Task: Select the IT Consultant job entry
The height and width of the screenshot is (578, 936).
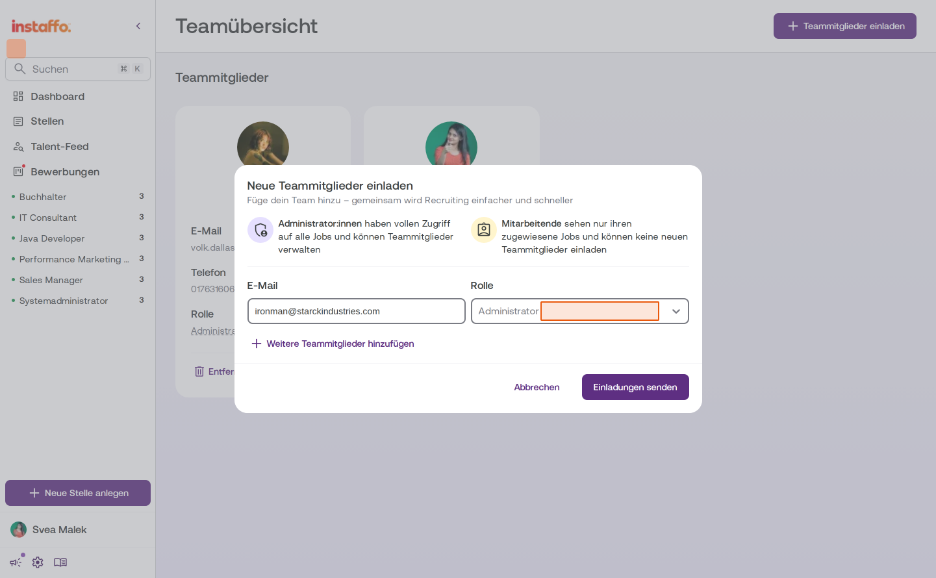Action: click(x=78, y=218)
